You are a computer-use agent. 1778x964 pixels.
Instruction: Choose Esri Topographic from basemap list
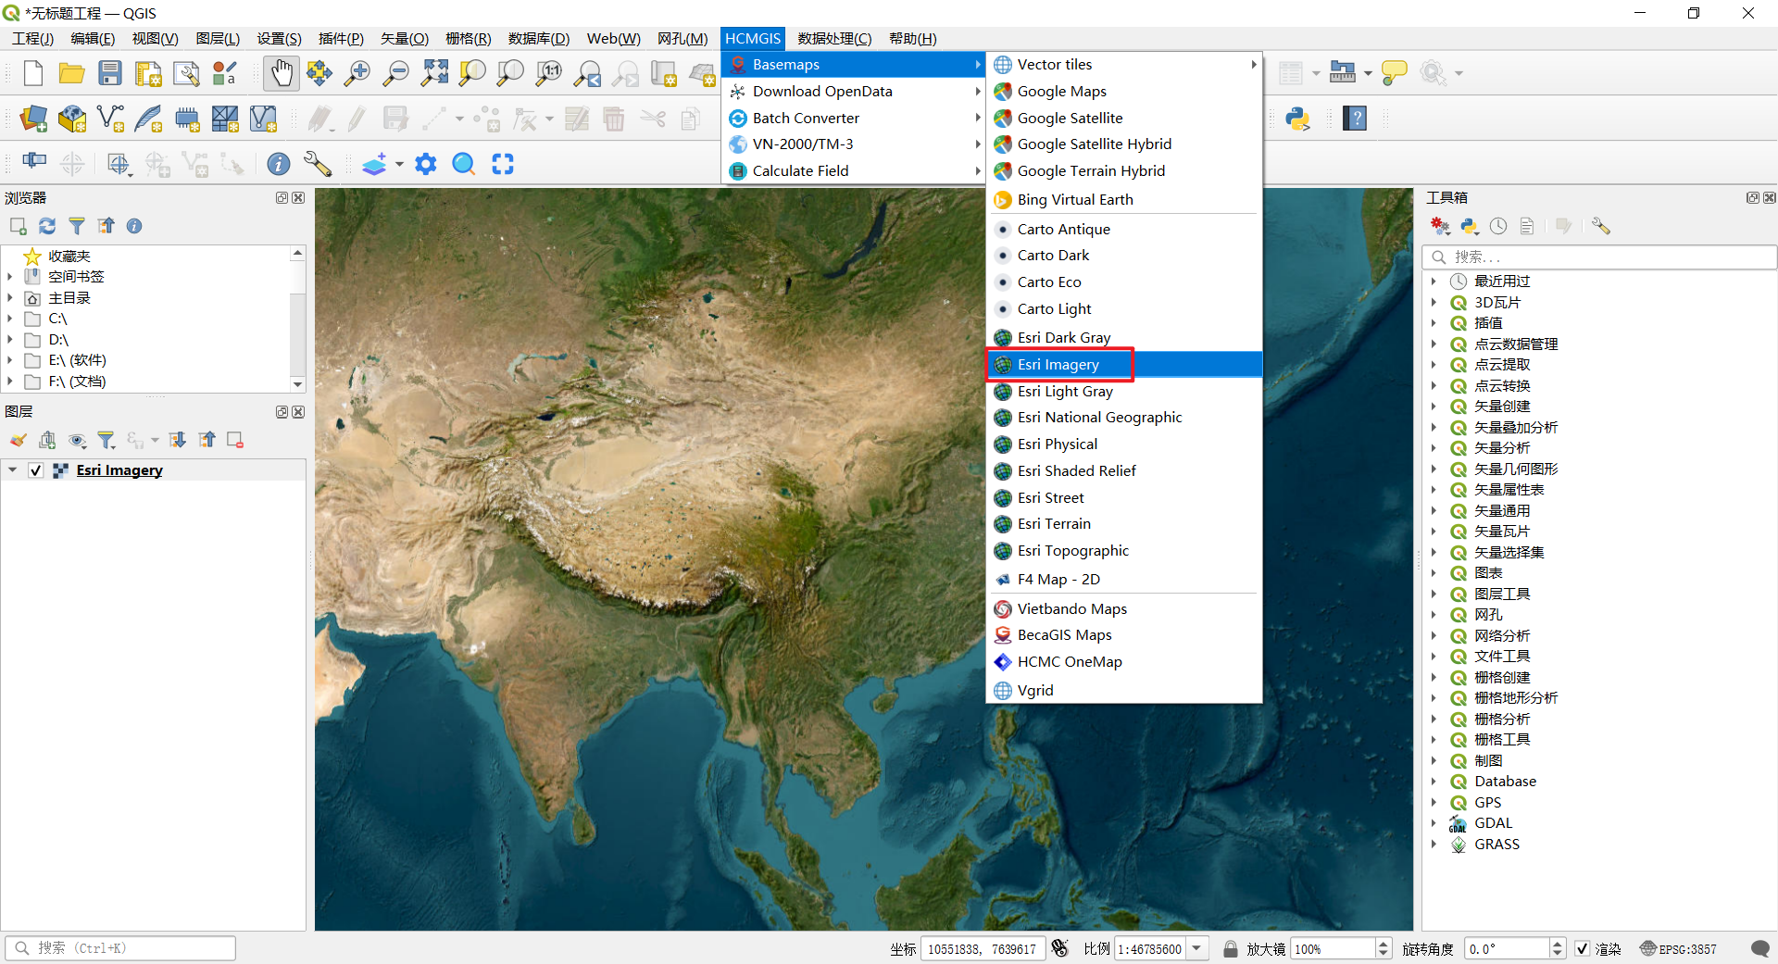coord(1072,550)
